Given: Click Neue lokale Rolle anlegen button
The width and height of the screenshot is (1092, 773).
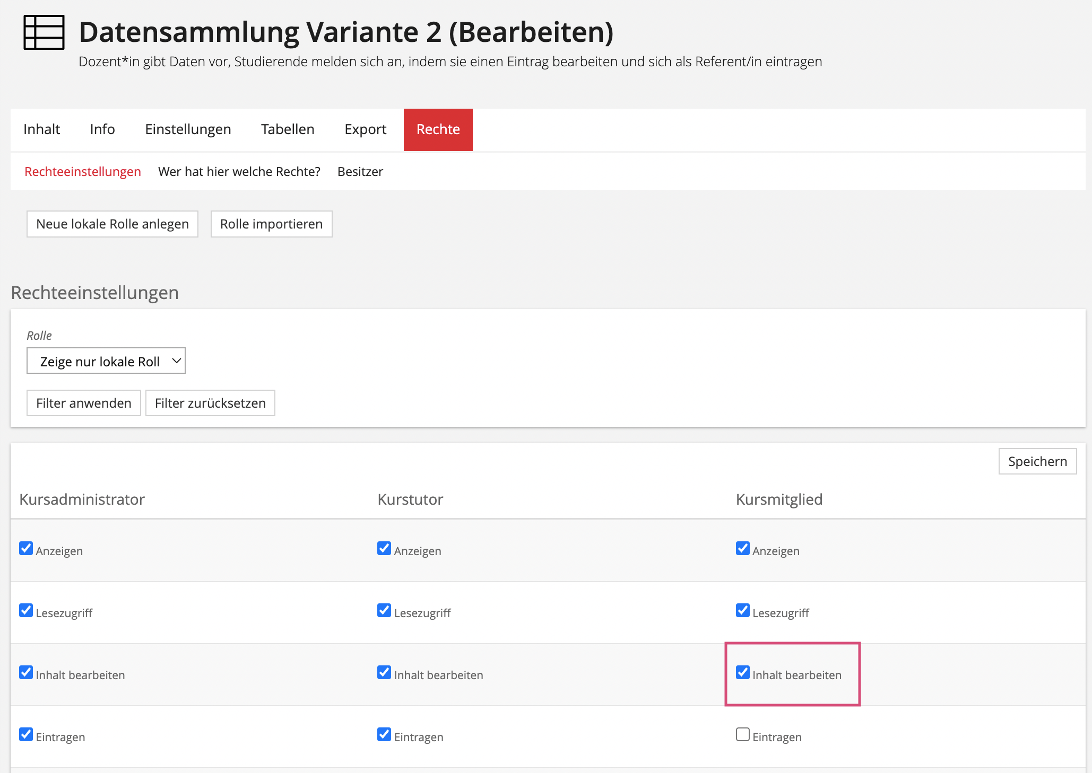Looking at the screenshot, I should point(112,224).
